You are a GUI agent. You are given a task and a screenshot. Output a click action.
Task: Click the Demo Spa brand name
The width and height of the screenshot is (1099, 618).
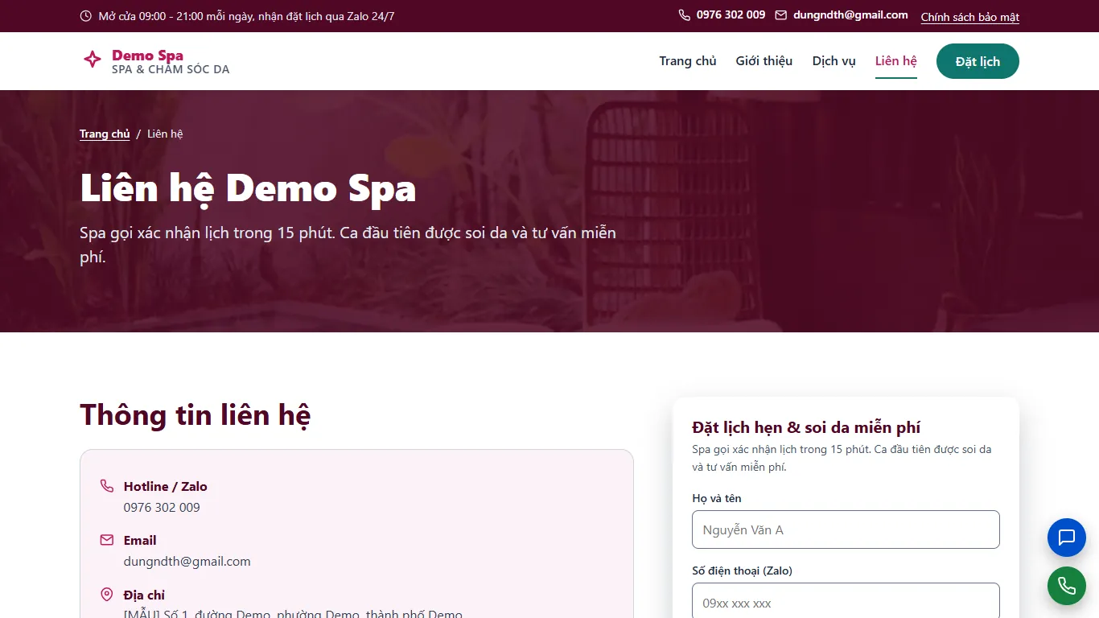pyautogui.click(x=147, y=55)
